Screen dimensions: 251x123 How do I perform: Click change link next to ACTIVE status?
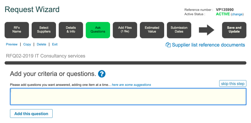click(237, 14)
